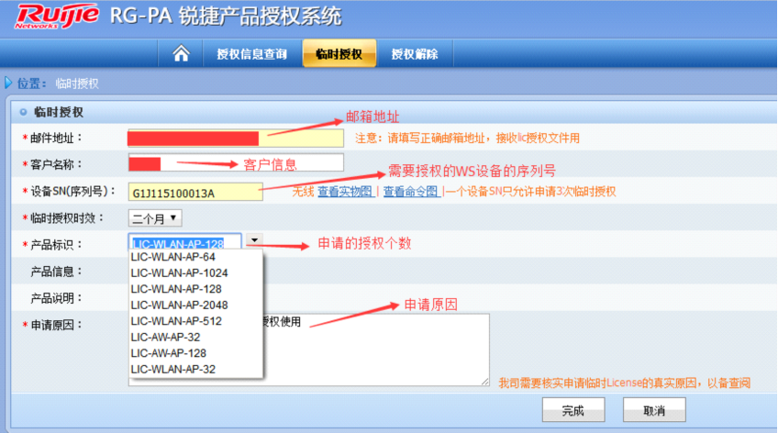Pick LIC-AW-AP-32 option
The height and width of the screenshot is (433, 778).
point(195,338)
